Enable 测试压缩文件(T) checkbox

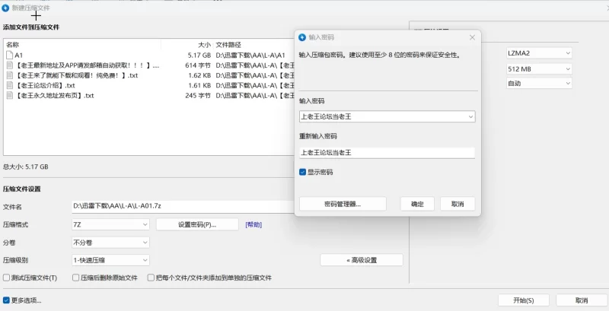pyautogui.click(x=7, y=278)
